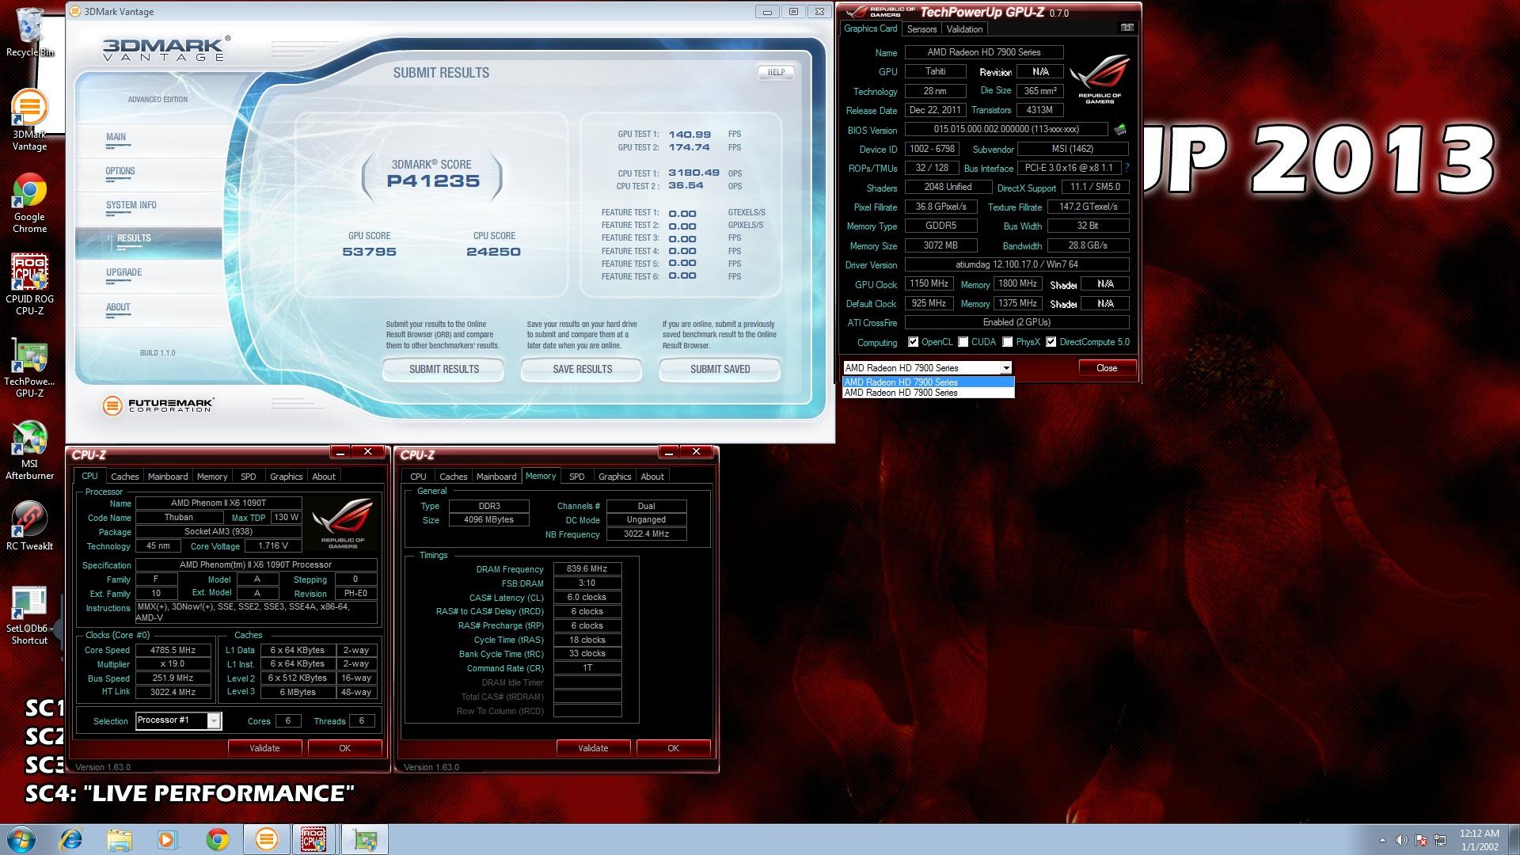Select the second AMD Radeon HD 7900 list entry
Viewport: 1520px width, 855px height.
(x=928, y=393)
